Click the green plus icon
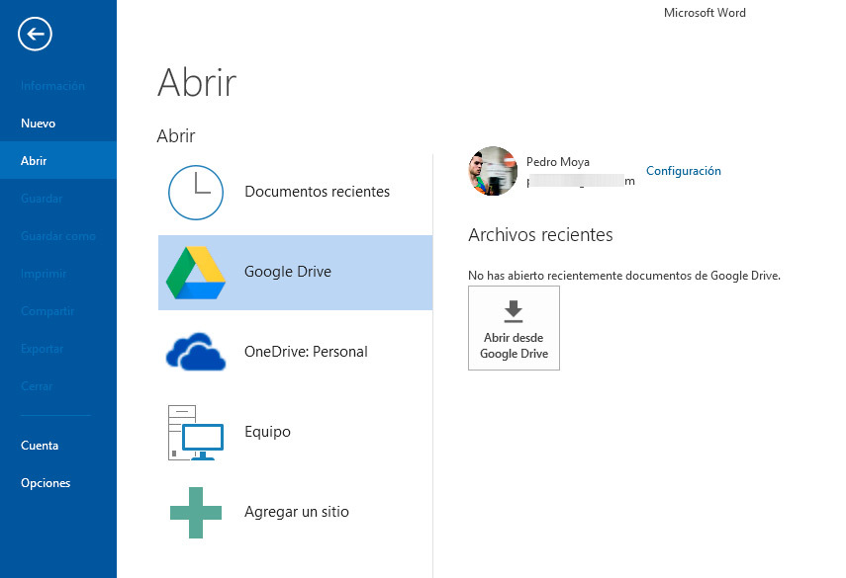Viewport: 846px width, 578px height. click(195, 513)
